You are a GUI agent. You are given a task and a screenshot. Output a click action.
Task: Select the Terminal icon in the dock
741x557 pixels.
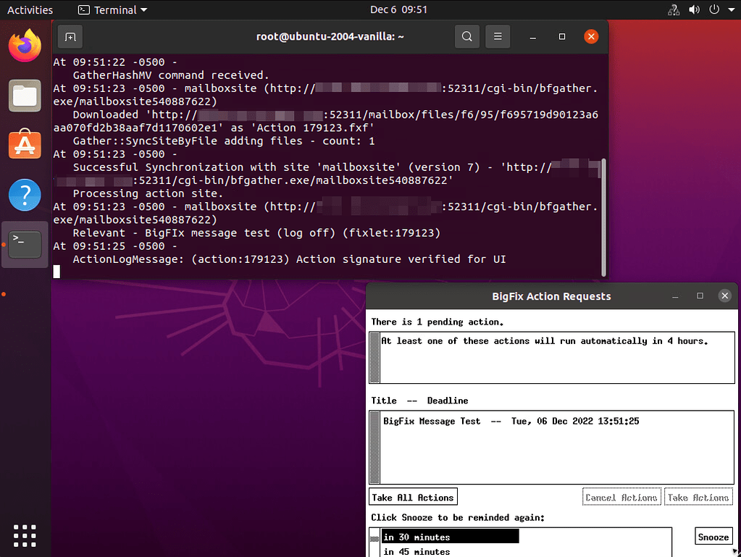[x=24, y=244]
